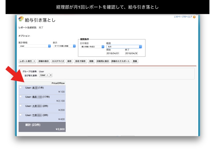This screenshot has width=215, height=153.
Task: Check the box for the 1件 user row
Action: (x=20, y=87)
